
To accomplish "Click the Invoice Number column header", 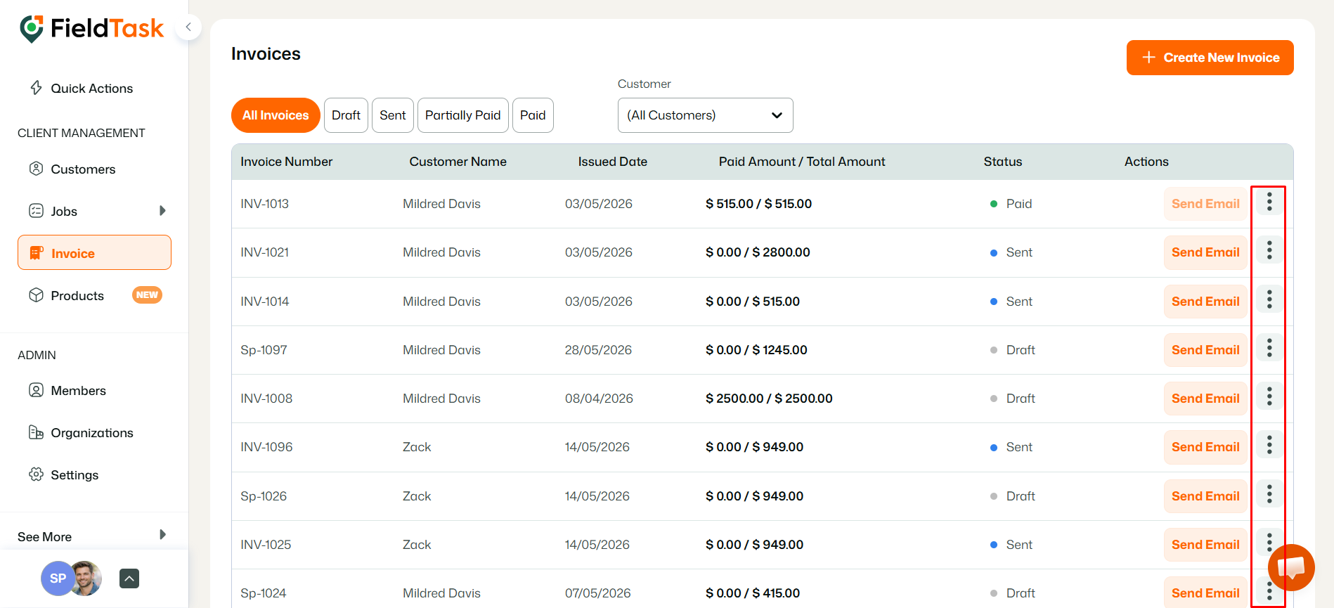I will tap(287, 162).
